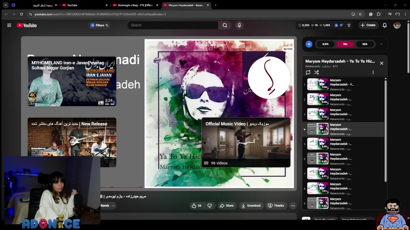The image size is (410, 230).
Task: Click the Thanks button
Action: (x=276, y=206)
